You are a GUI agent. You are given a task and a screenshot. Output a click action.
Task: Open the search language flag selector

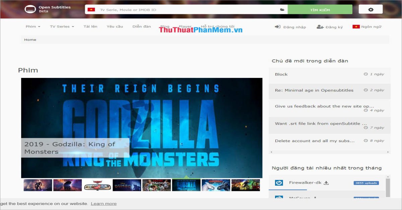tap(91, 10)
